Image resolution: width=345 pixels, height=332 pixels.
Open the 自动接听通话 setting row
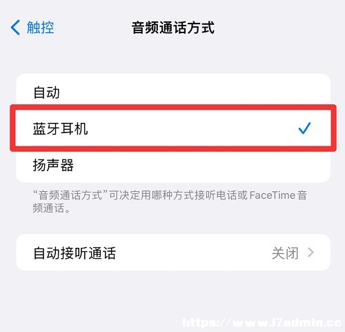[173, 253]
